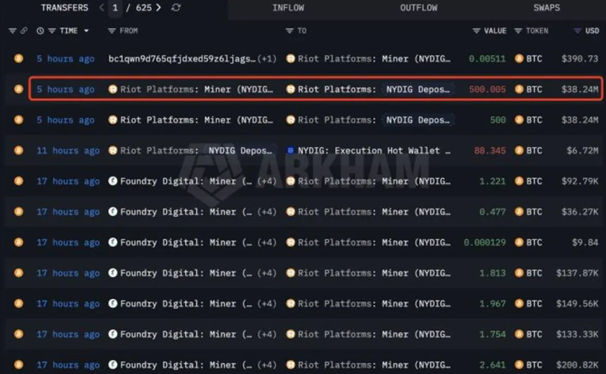Click total page count 625
606x374 pixels.
pos(144,8)
